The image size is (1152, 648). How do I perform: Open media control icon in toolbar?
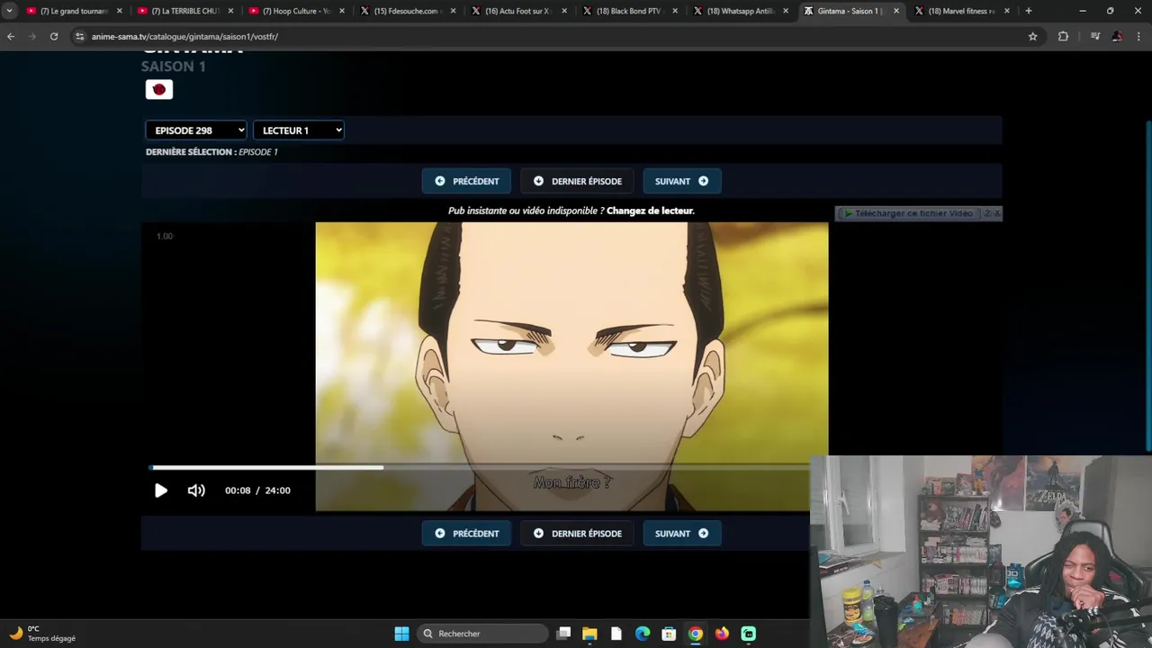tap(1094, 36)
